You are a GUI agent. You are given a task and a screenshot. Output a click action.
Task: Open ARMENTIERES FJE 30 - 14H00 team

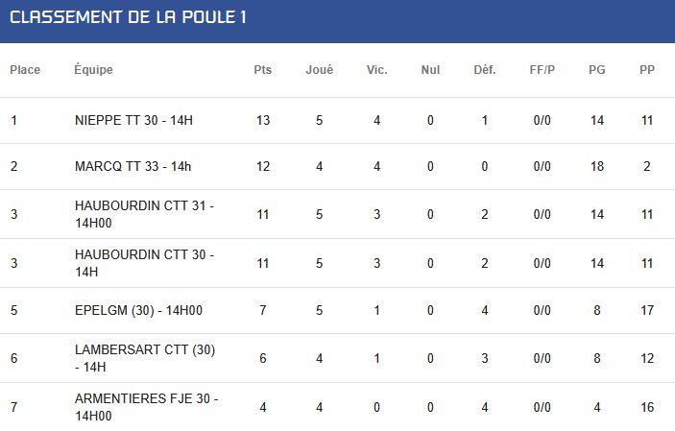coord(146,407)
